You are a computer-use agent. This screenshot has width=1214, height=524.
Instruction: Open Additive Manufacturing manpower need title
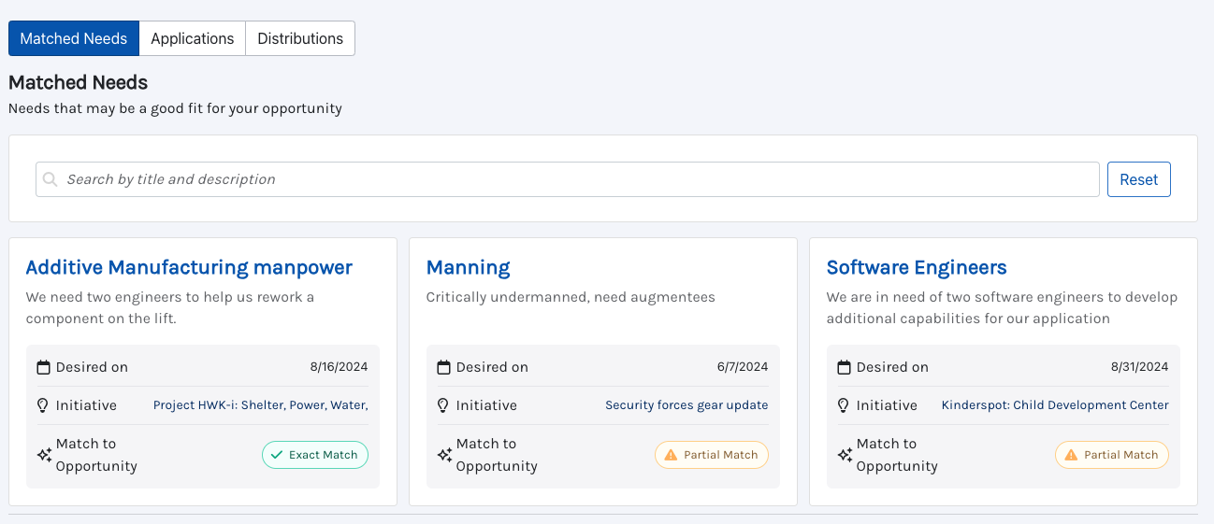tap(189, 267)
